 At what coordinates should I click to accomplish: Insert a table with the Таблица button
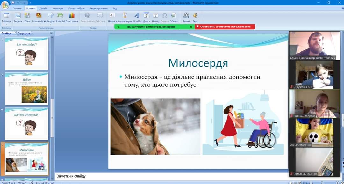(x=6, y=18)
